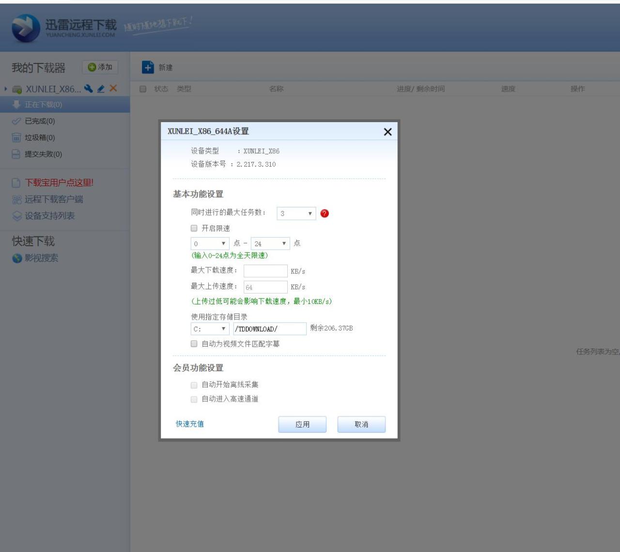Click the rename pencil icon for XUNLEI_X86 device

pyautogui.click(x=101, y=89)
